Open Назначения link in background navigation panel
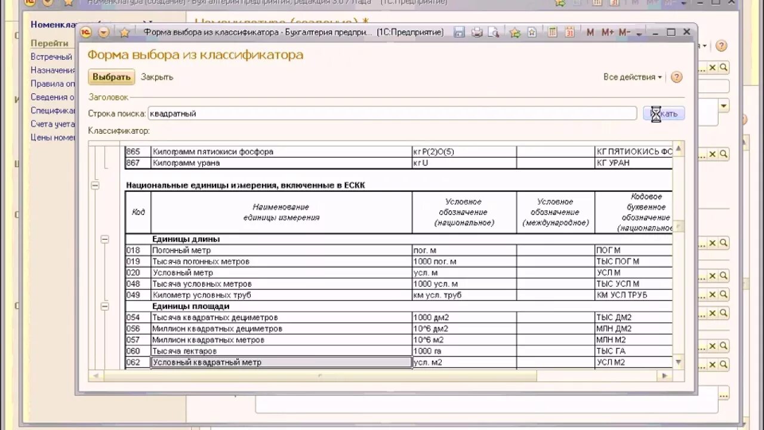 coord(53,70)
